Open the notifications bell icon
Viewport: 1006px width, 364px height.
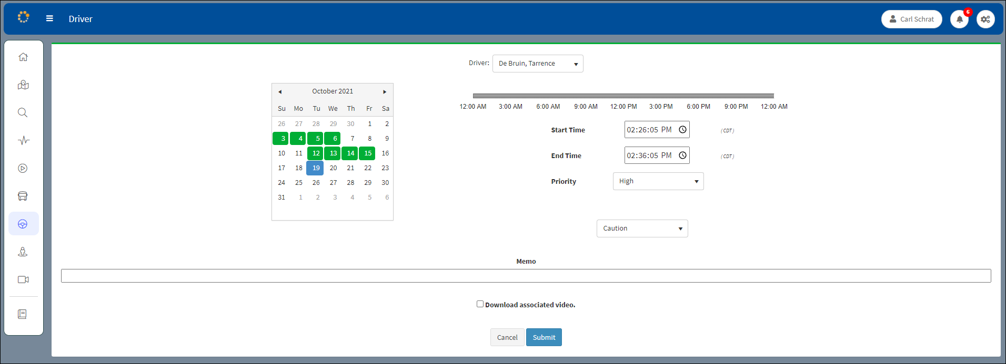coord(959,19)
